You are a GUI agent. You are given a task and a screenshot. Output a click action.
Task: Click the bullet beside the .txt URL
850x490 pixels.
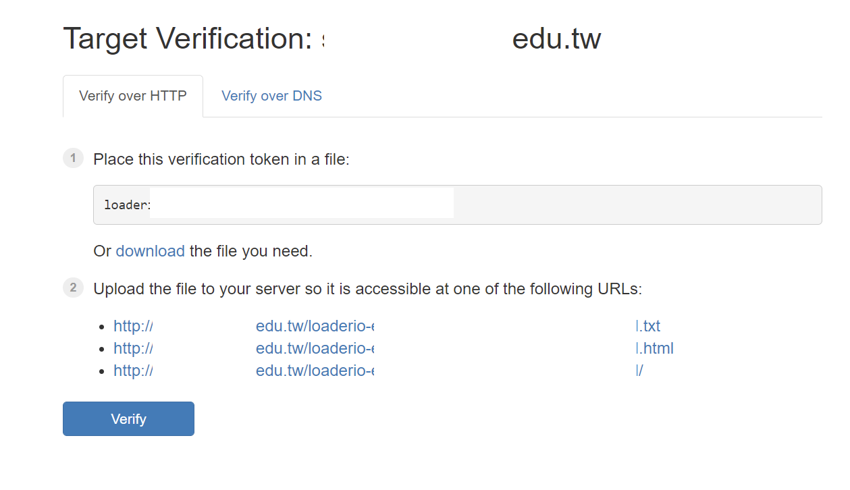click(101, 327)
